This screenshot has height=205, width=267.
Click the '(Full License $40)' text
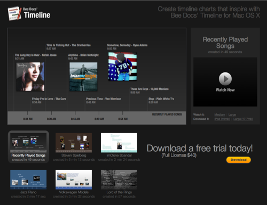(179, 155)
